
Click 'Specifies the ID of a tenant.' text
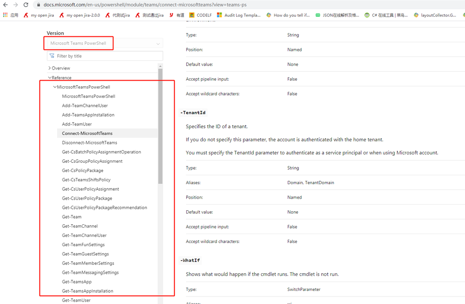coord(216,127)
